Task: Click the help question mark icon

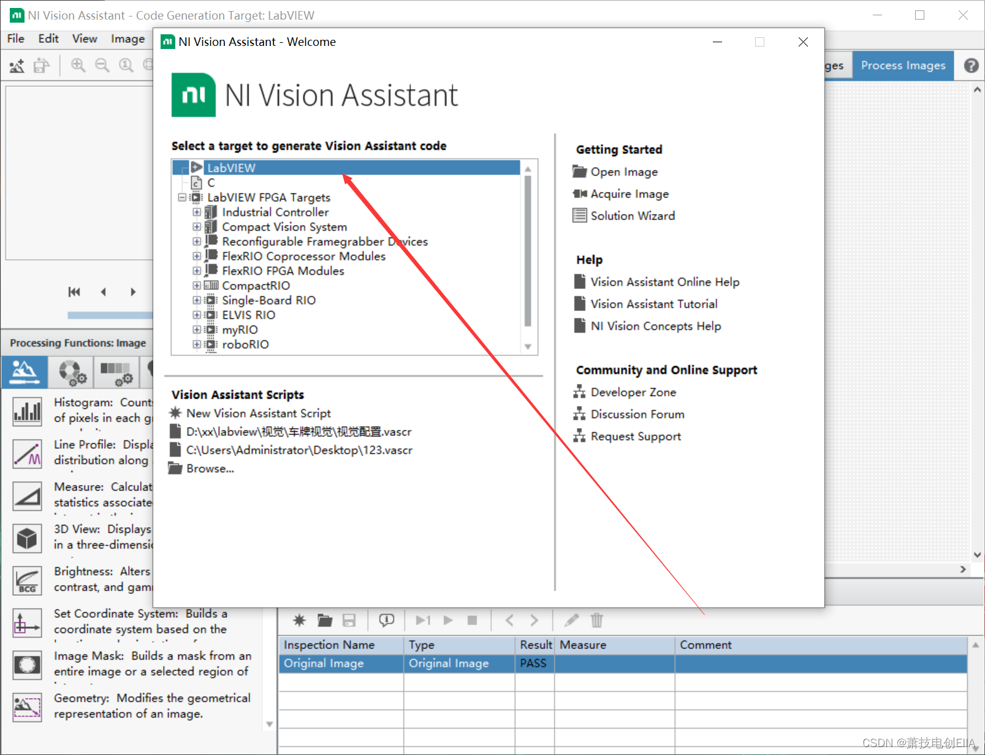Action: tap(971, 66)
